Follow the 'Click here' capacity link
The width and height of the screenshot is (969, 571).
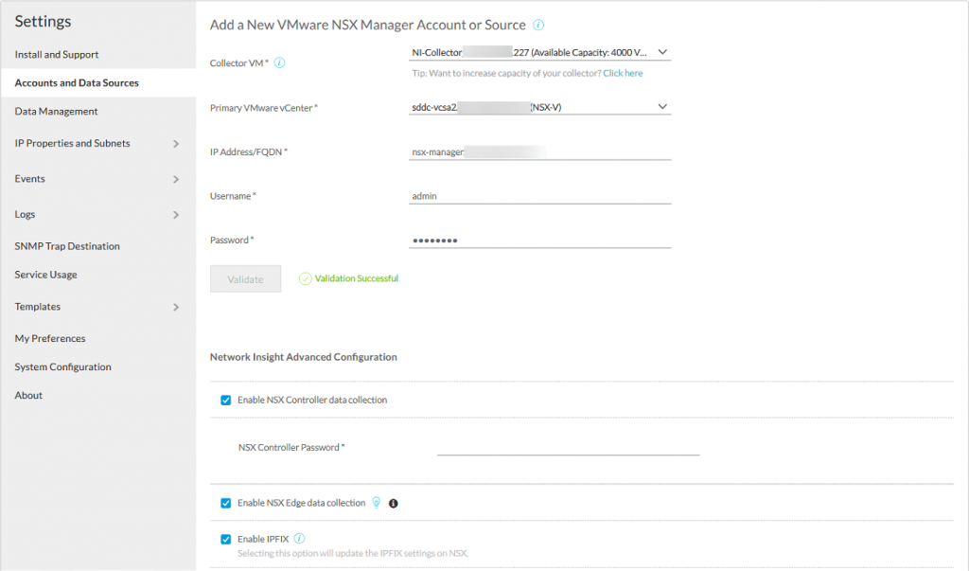[x=623, y=73]
